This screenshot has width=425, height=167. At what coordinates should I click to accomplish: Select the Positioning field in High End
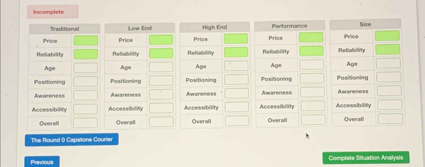click(x=237, y=80)
